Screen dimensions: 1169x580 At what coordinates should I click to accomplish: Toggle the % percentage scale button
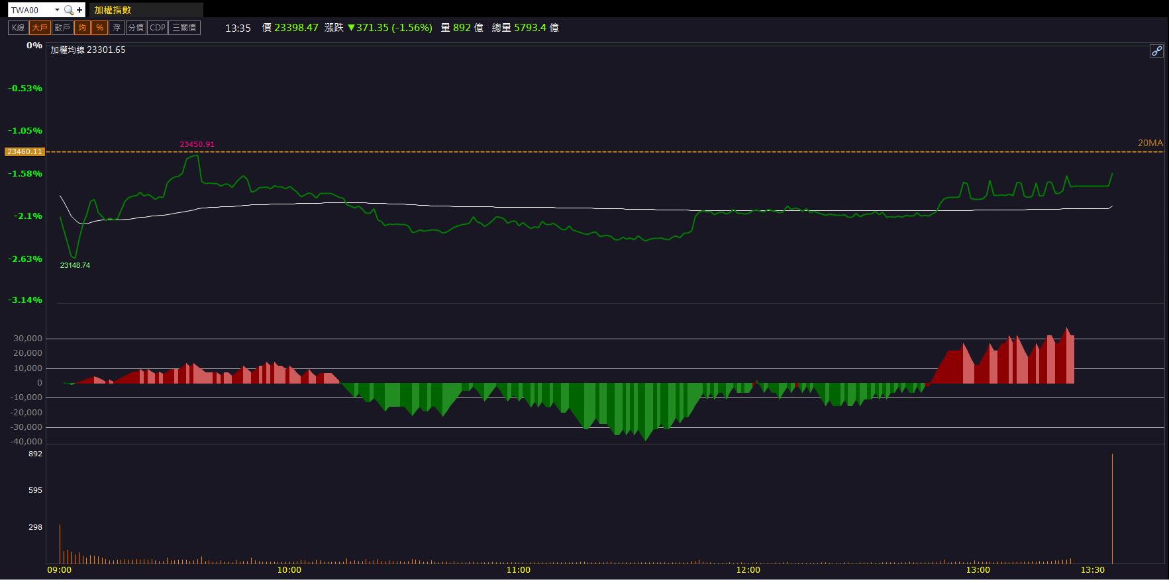coord(99,28)
